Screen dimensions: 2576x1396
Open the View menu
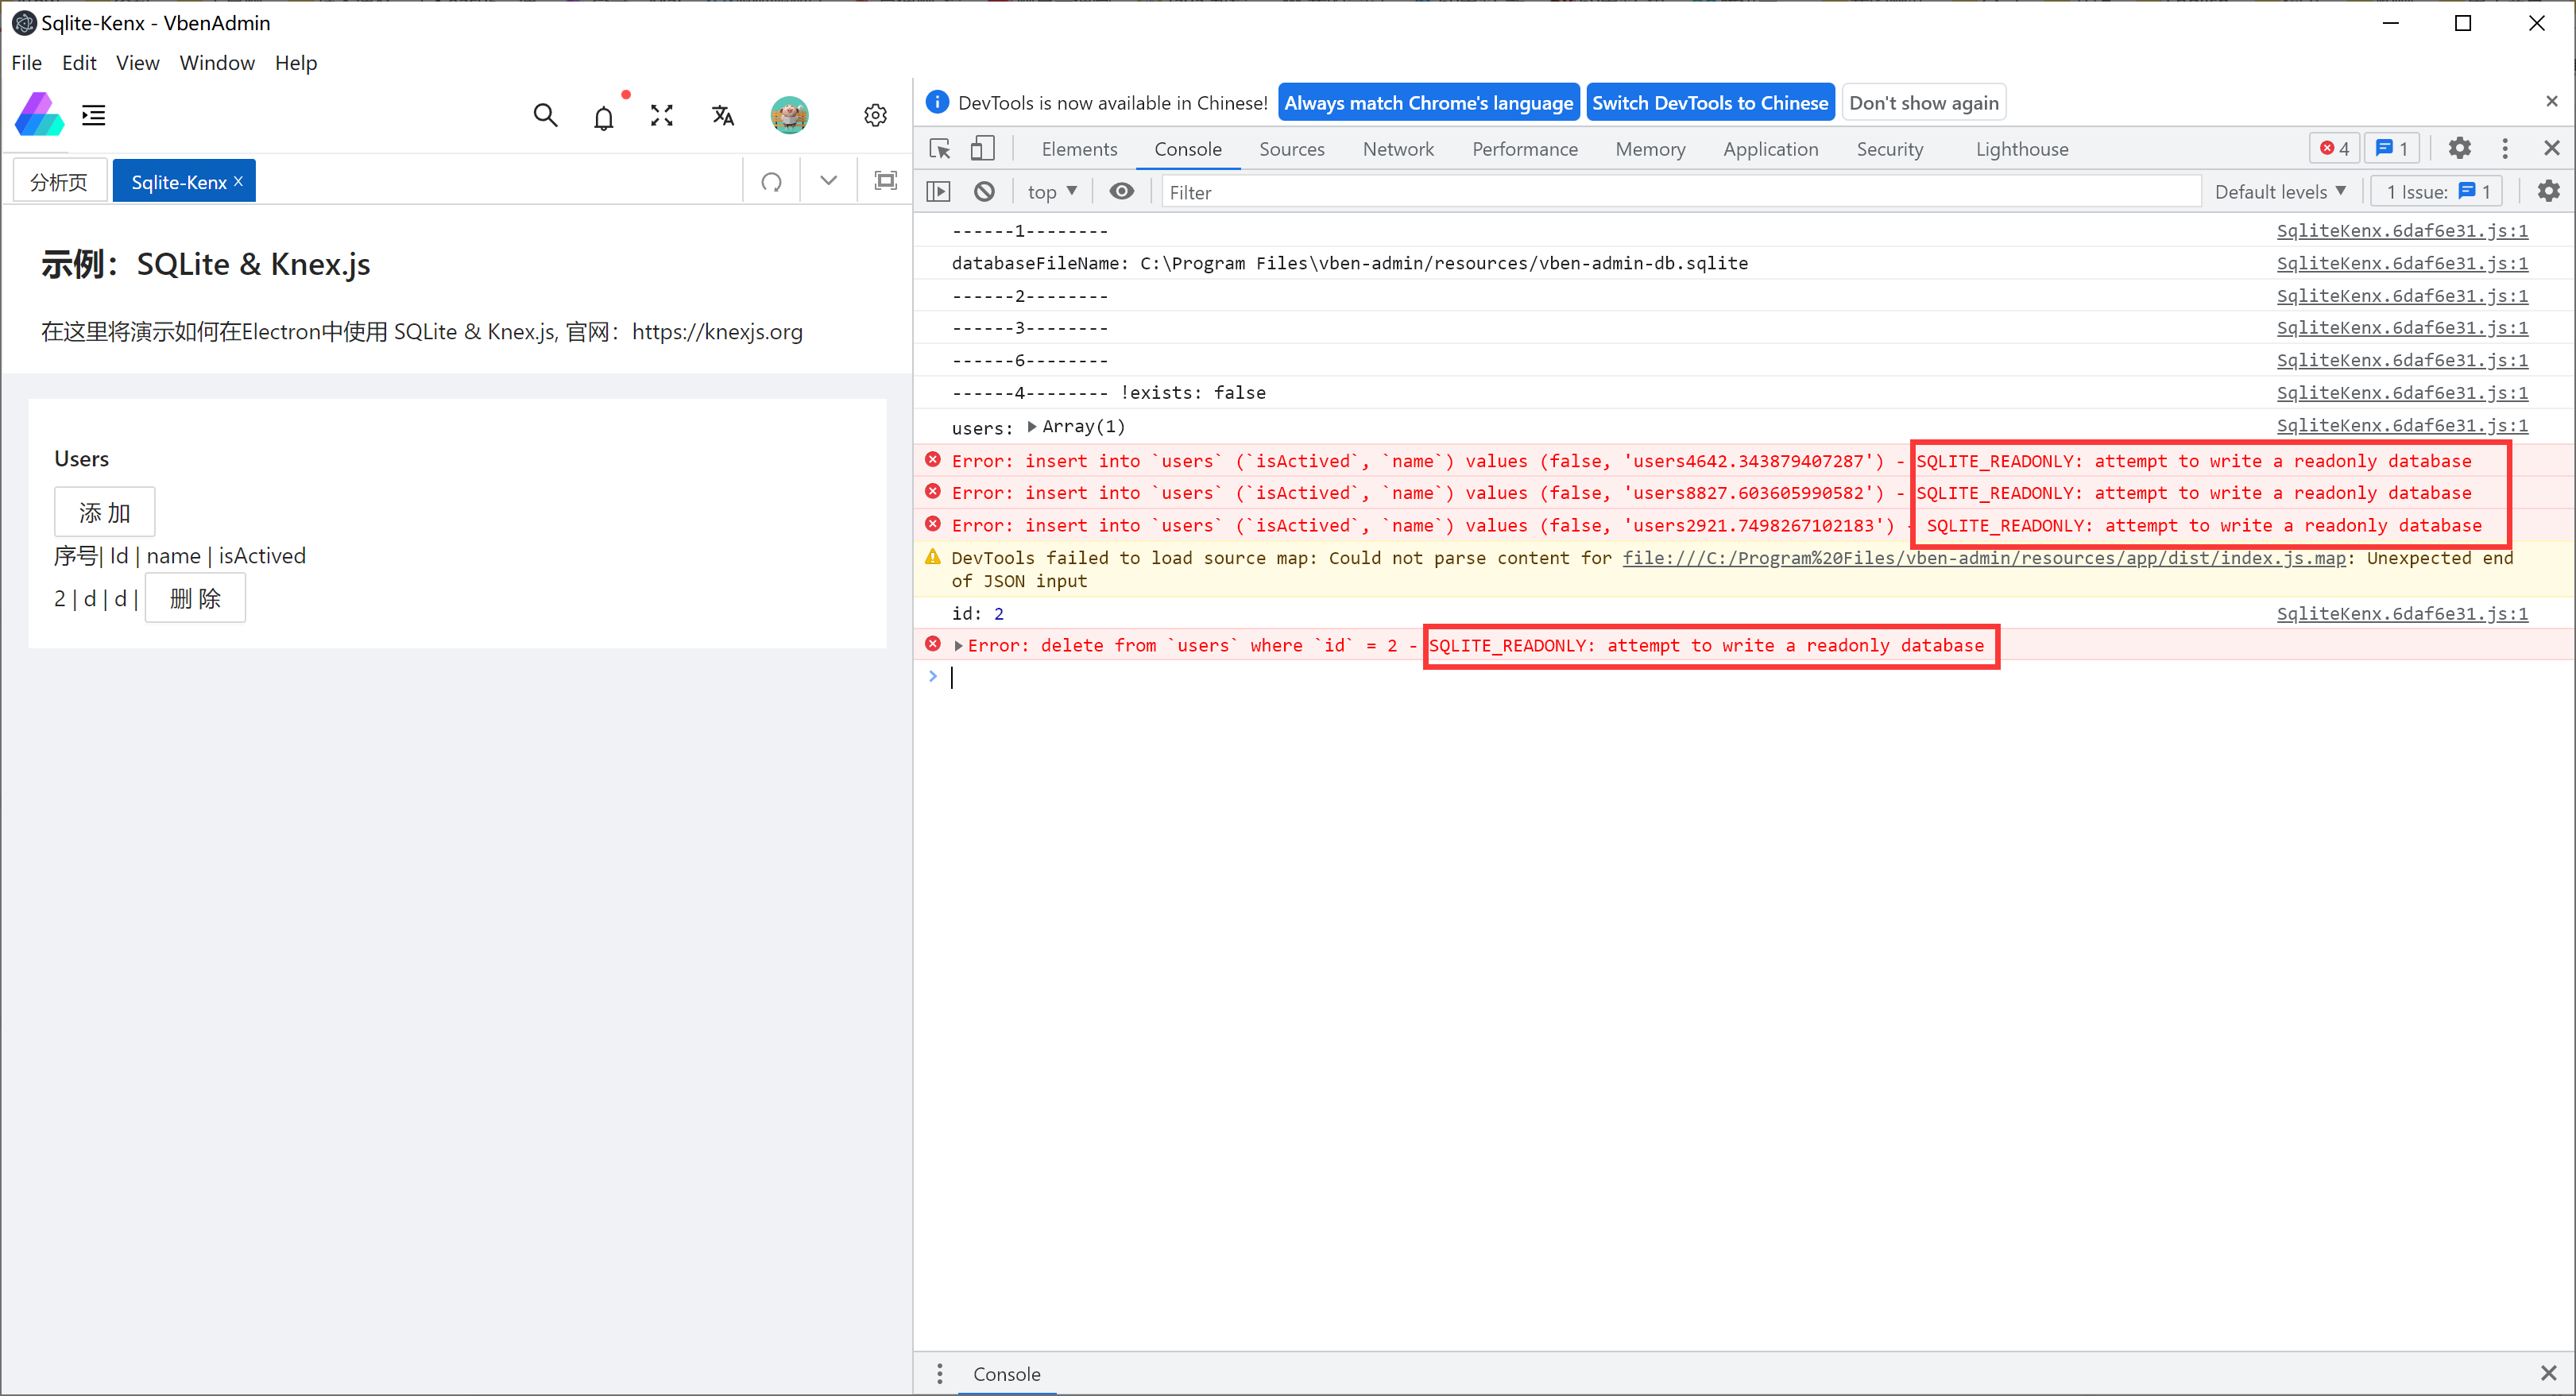tap(137, 62)
